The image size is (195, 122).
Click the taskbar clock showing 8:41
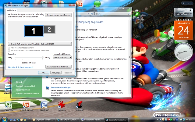pos(191,120)
